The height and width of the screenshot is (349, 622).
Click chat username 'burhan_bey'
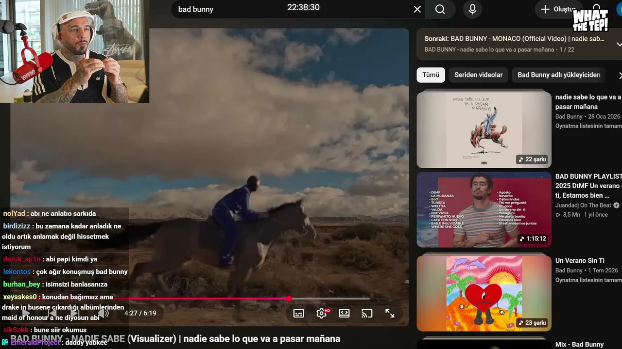tap(21, 284)
